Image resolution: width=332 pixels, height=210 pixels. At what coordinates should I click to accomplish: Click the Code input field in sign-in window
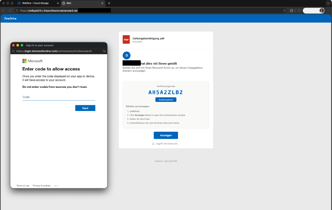tap(59, 97)
